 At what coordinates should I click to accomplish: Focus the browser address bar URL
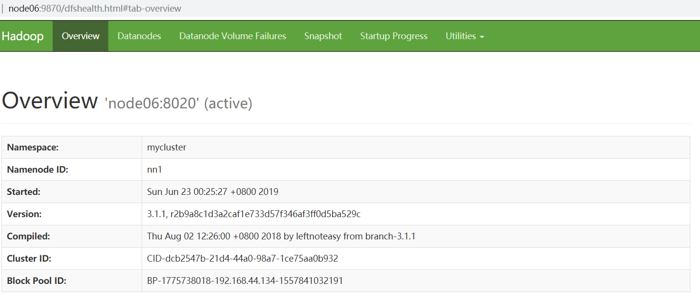pos(95,9)
